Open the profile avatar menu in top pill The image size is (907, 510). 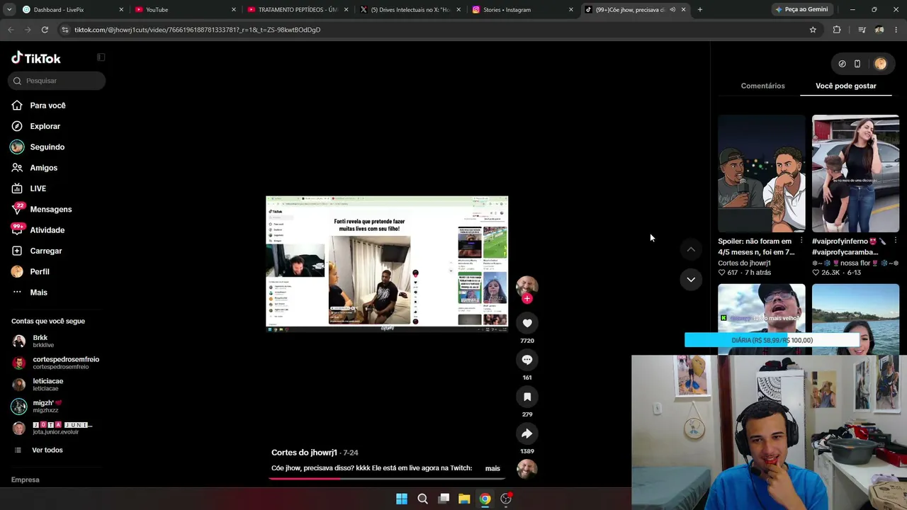click(x=880, y=64)
